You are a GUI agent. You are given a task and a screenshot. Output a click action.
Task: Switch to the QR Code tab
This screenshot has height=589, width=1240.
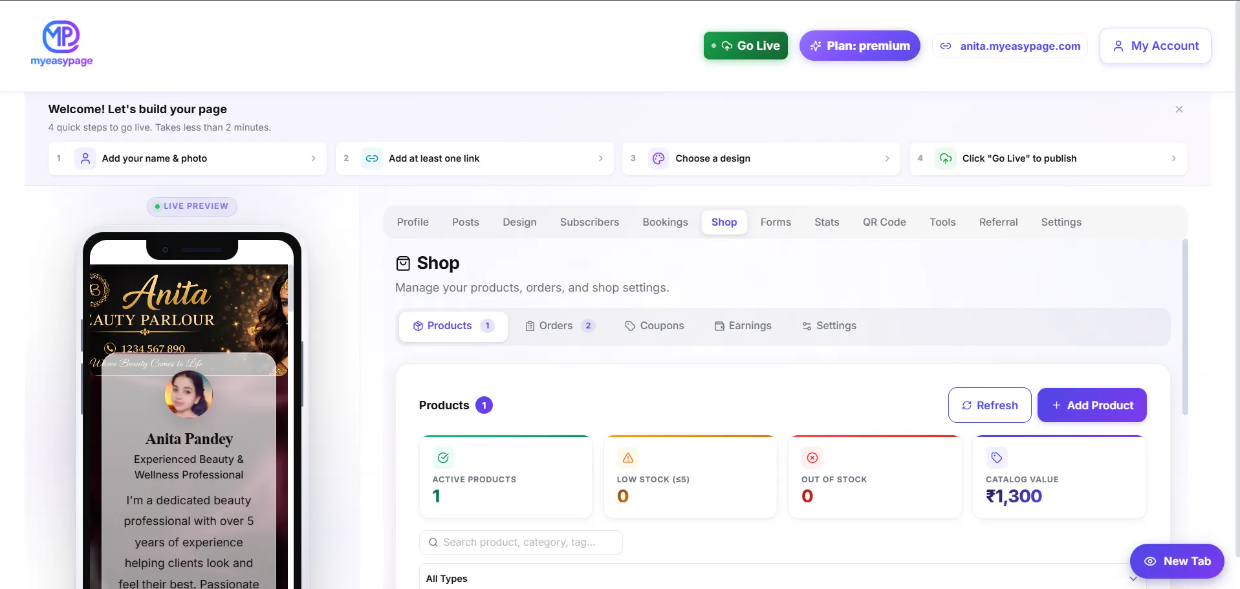(884, 222)
